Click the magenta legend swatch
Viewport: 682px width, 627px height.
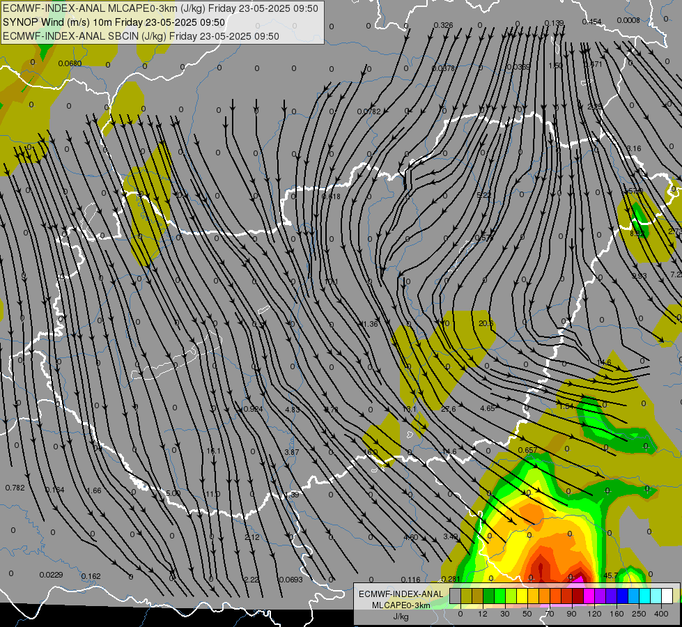coord(589,596)
